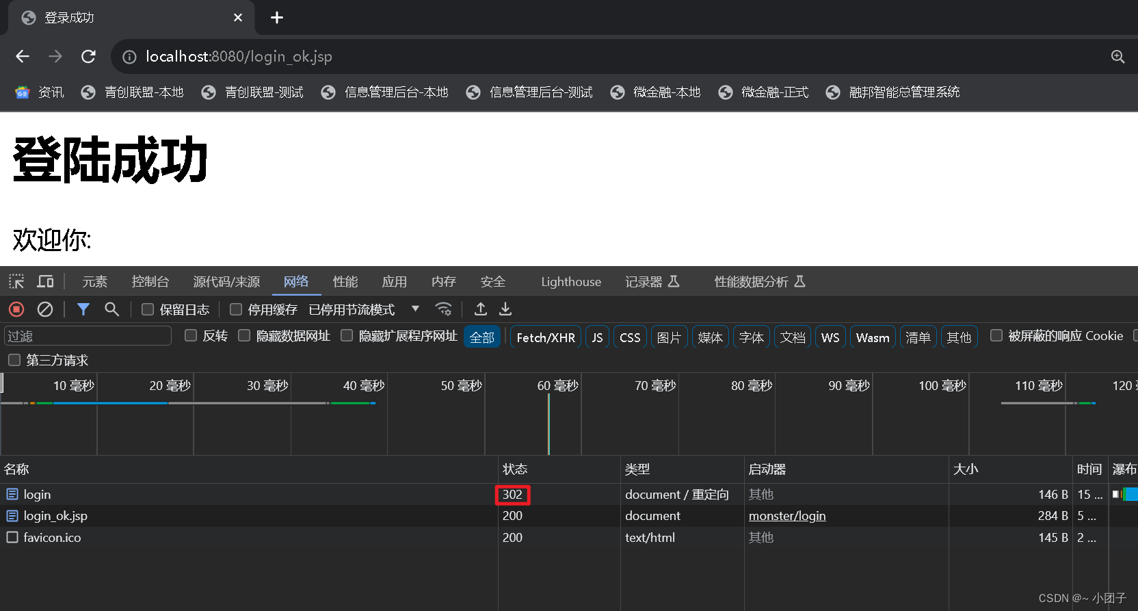Open the monster/login initiator link

pyautogui.click(x=787, y=516)
